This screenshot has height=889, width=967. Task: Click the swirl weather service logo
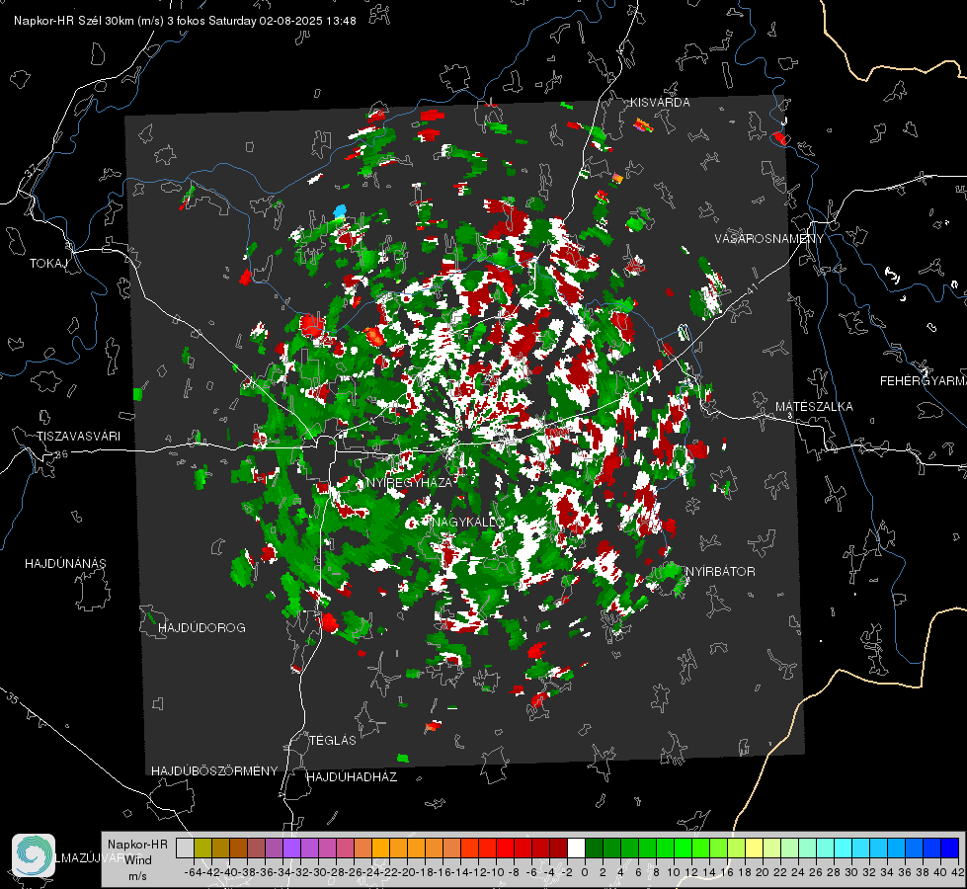34,855
